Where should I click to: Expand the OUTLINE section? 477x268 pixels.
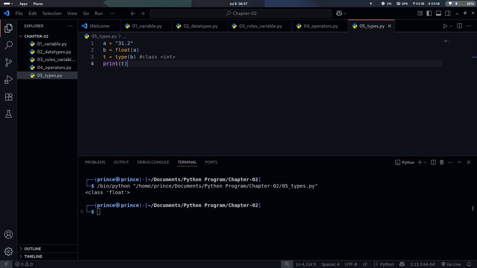pyautogui.click(x=32, y=249)
